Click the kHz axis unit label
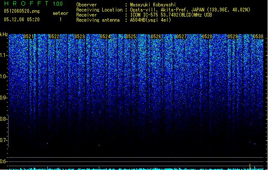 (4, 34)
